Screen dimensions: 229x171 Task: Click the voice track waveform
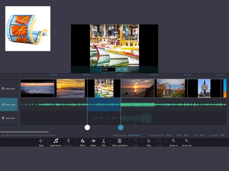(122, 118)
